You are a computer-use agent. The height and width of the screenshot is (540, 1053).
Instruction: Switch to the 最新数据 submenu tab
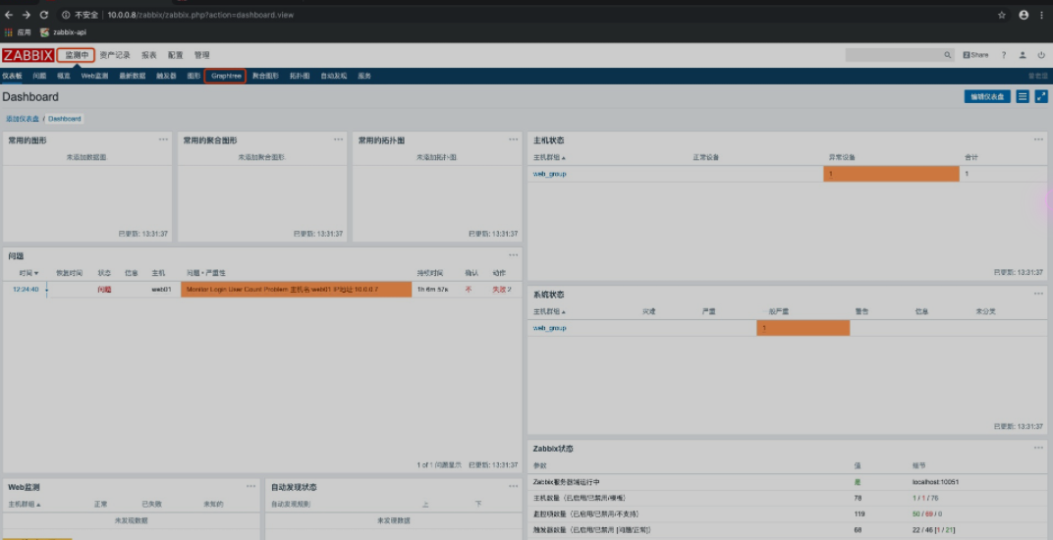[x=133, y=76]
